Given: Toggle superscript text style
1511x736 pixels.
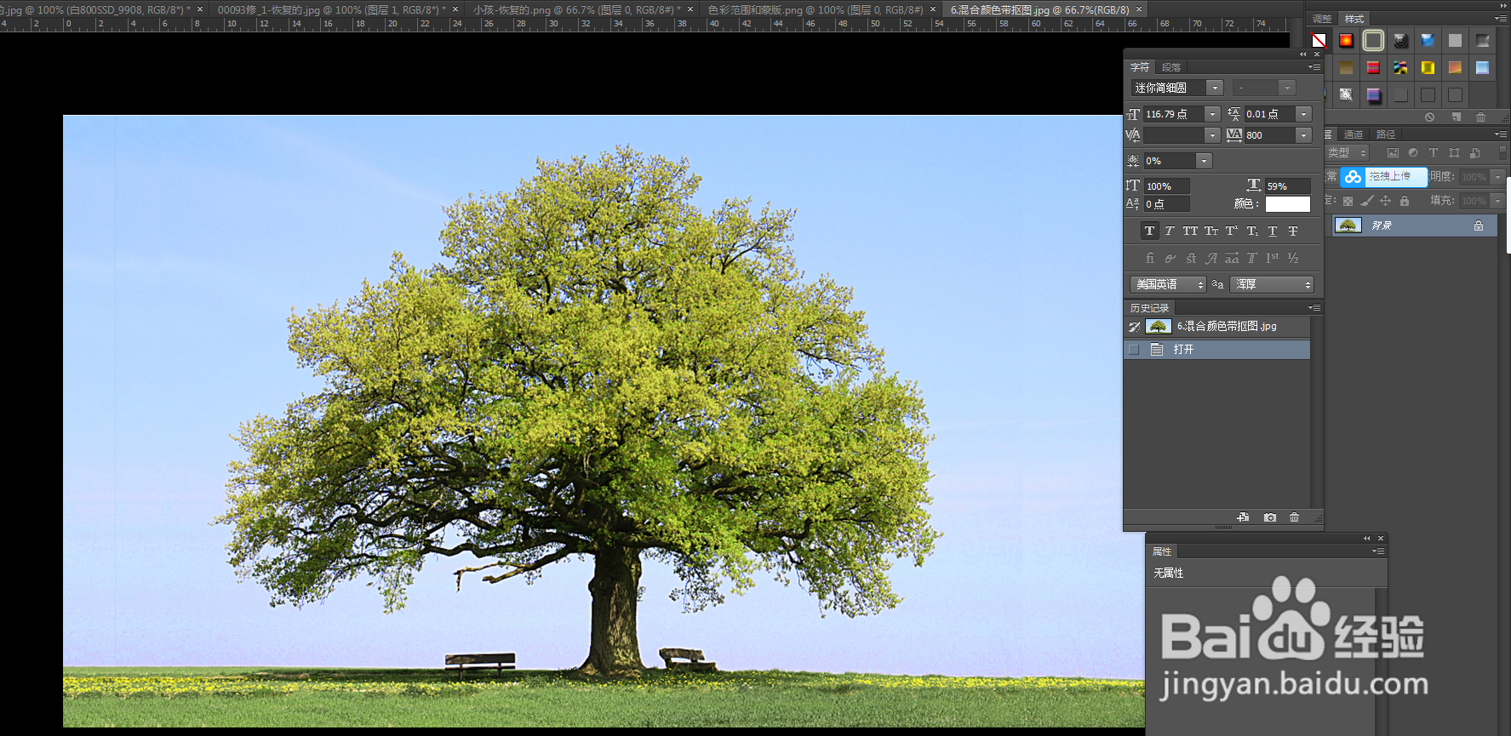Looking at the screenshot, I should tap(1231, 231).
